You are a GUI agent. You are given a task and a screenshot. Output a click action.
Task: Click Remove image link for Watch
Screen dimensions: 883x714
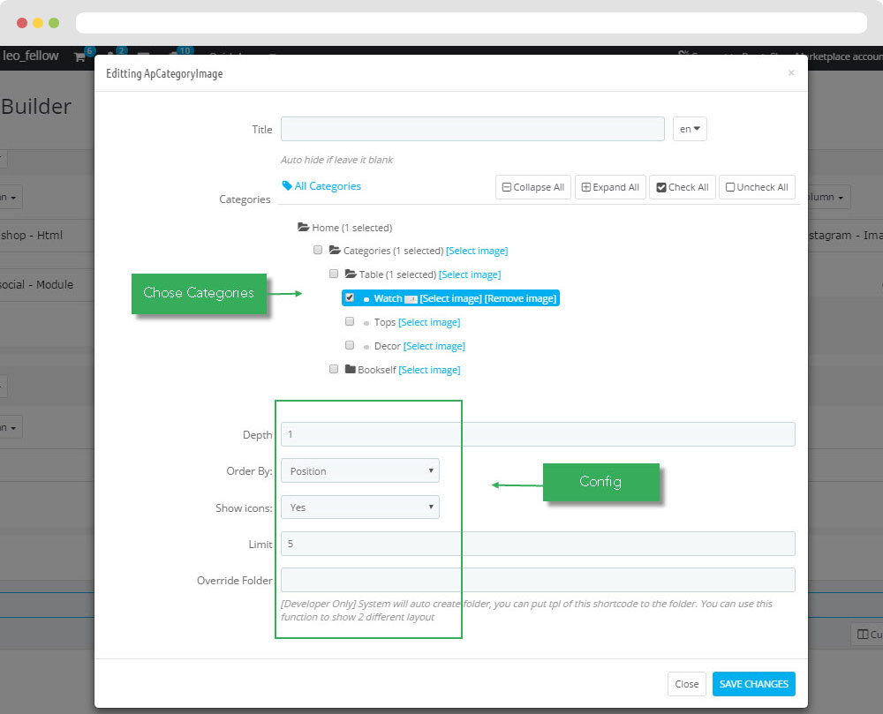(520, 298)
